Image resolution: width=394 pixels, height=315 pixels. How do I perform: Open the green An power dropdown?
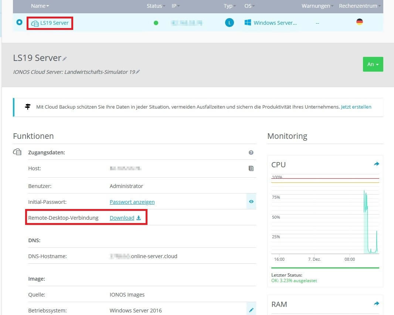(373, 64)
